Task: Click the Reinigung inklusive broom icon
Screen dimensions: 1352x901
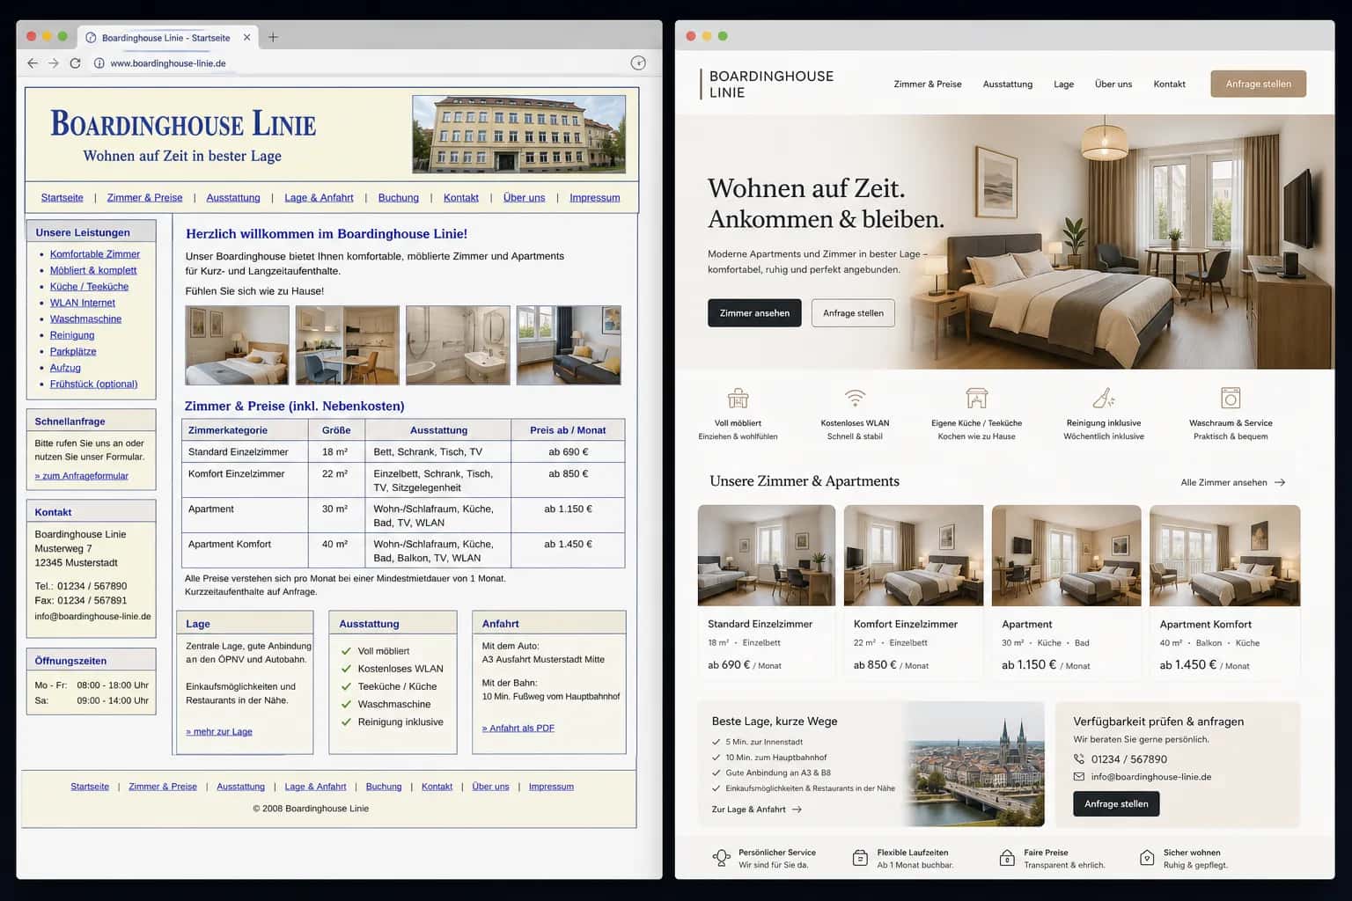Action: (x=1103, y=398)
